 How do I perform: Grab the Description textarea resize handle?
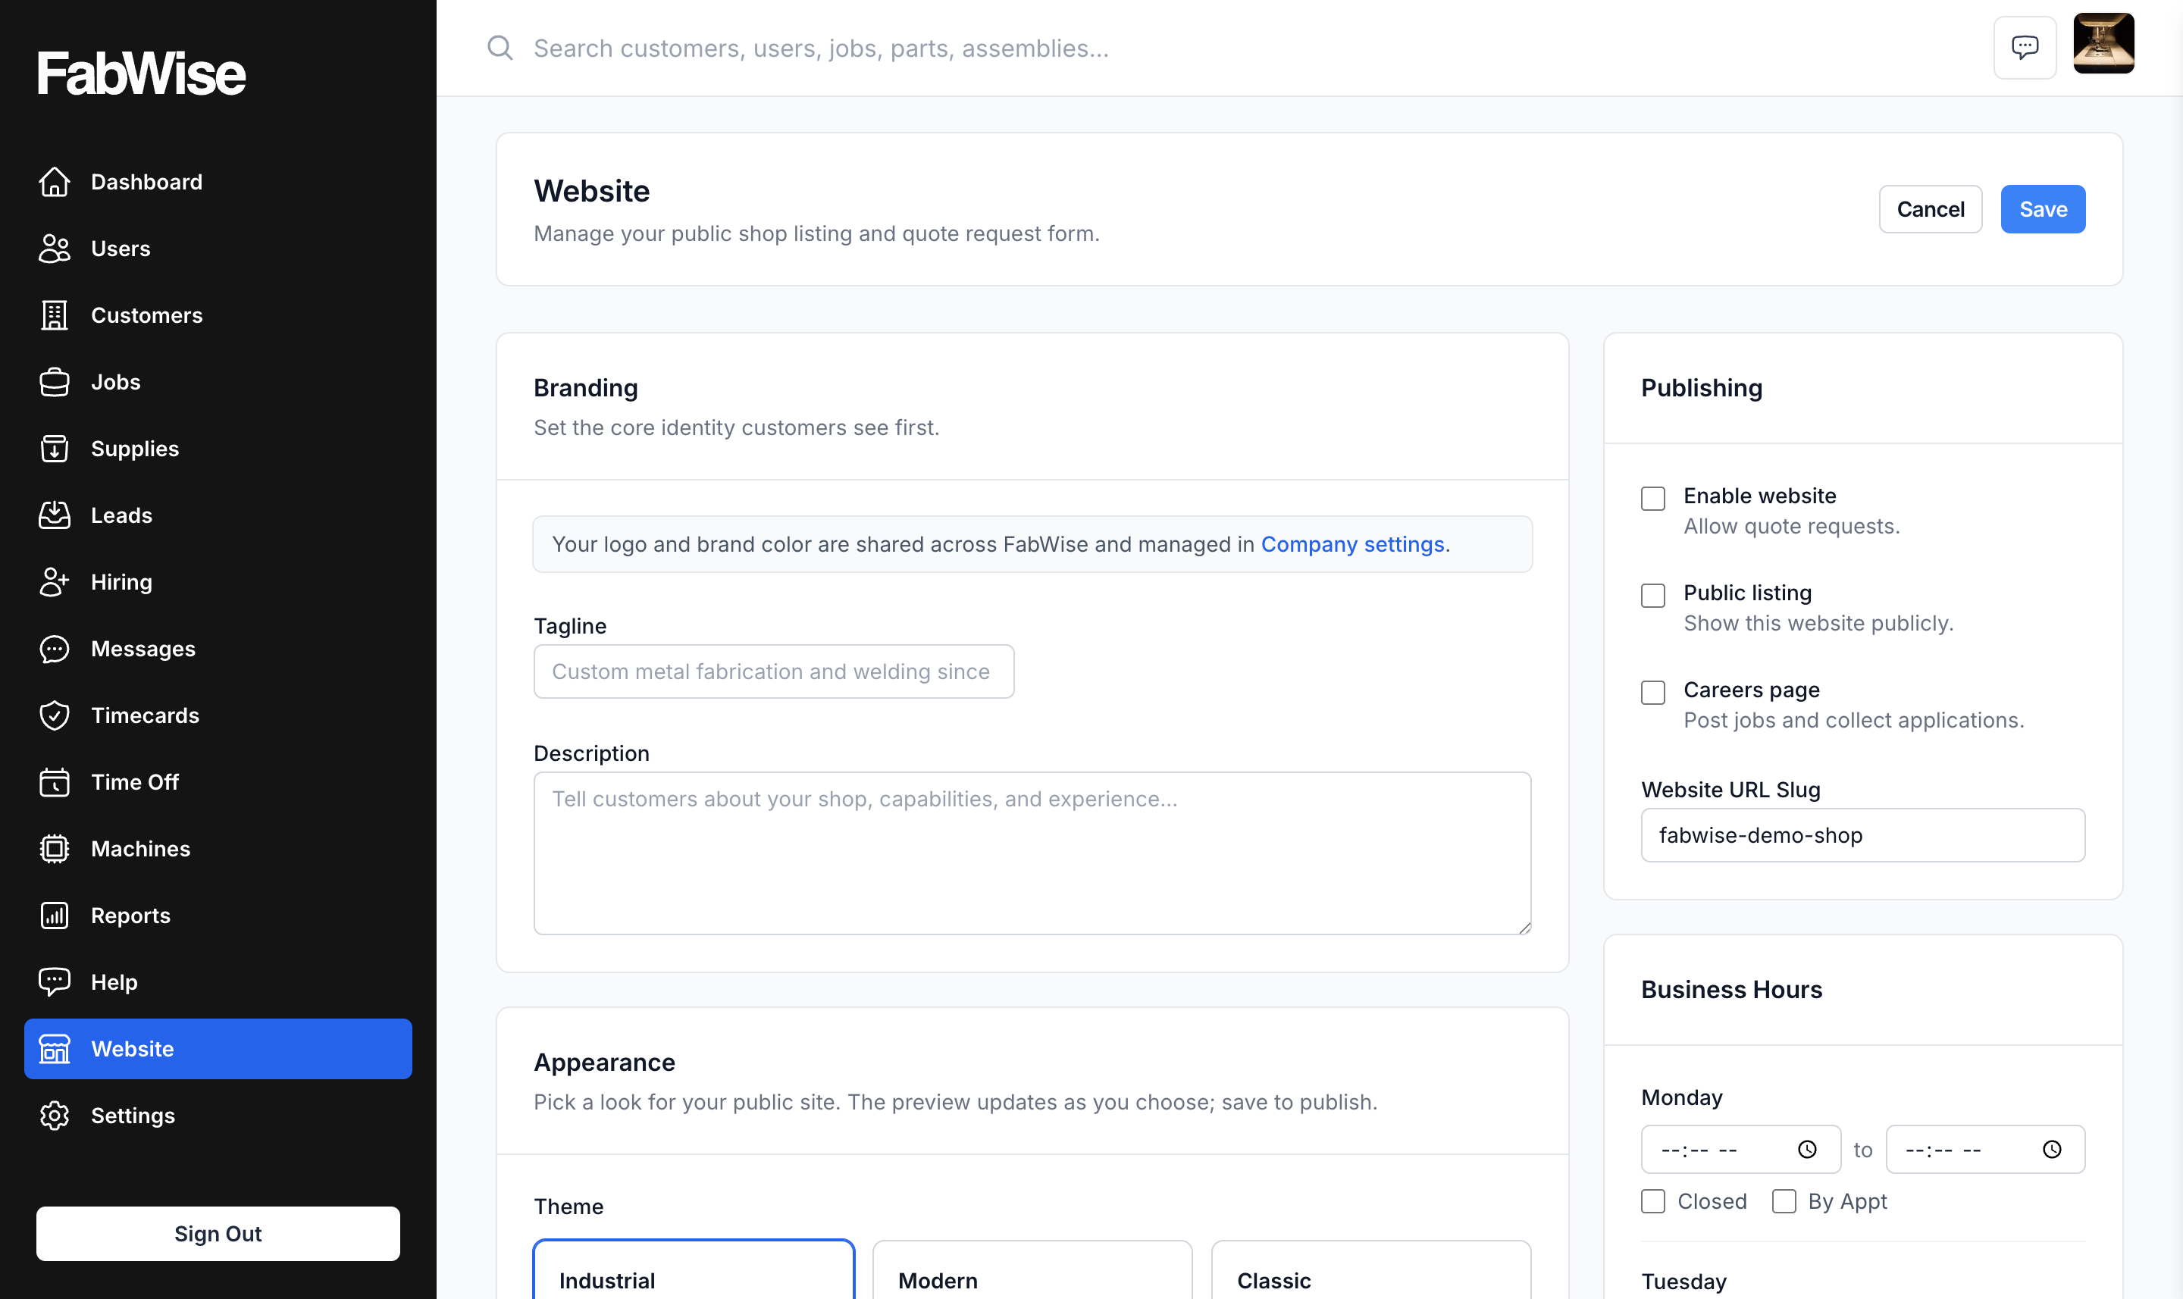(x=1525, y=928)
